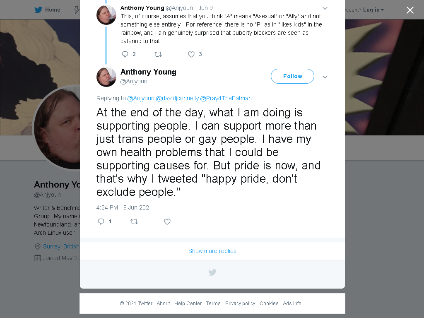Open the Log in dropdown

tap(373, 10)
